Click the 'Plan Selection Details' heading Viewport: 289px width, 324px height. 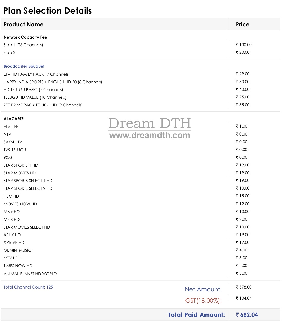pyautogui.click(x=48, y=11)
